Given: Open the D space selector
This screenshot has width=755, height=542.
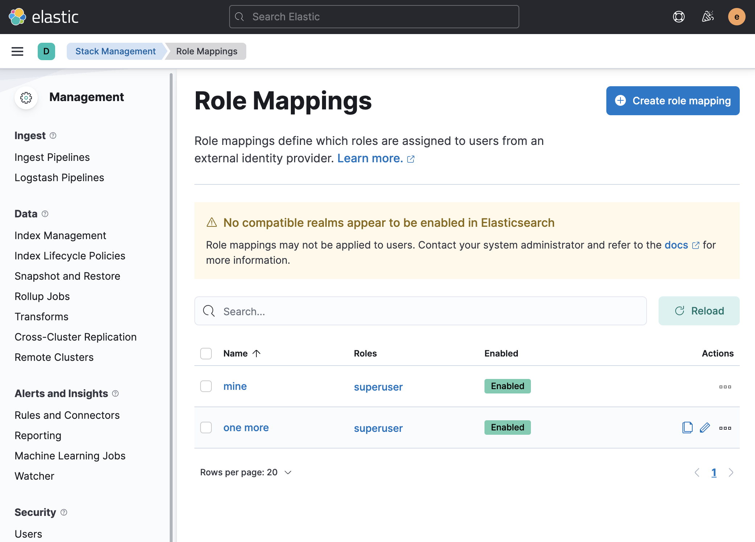Looking at the screenshot, I should point(46,51).
